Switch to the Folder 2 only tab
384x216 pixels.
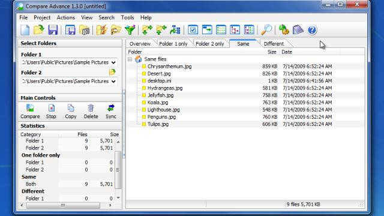tap(210, 44)
